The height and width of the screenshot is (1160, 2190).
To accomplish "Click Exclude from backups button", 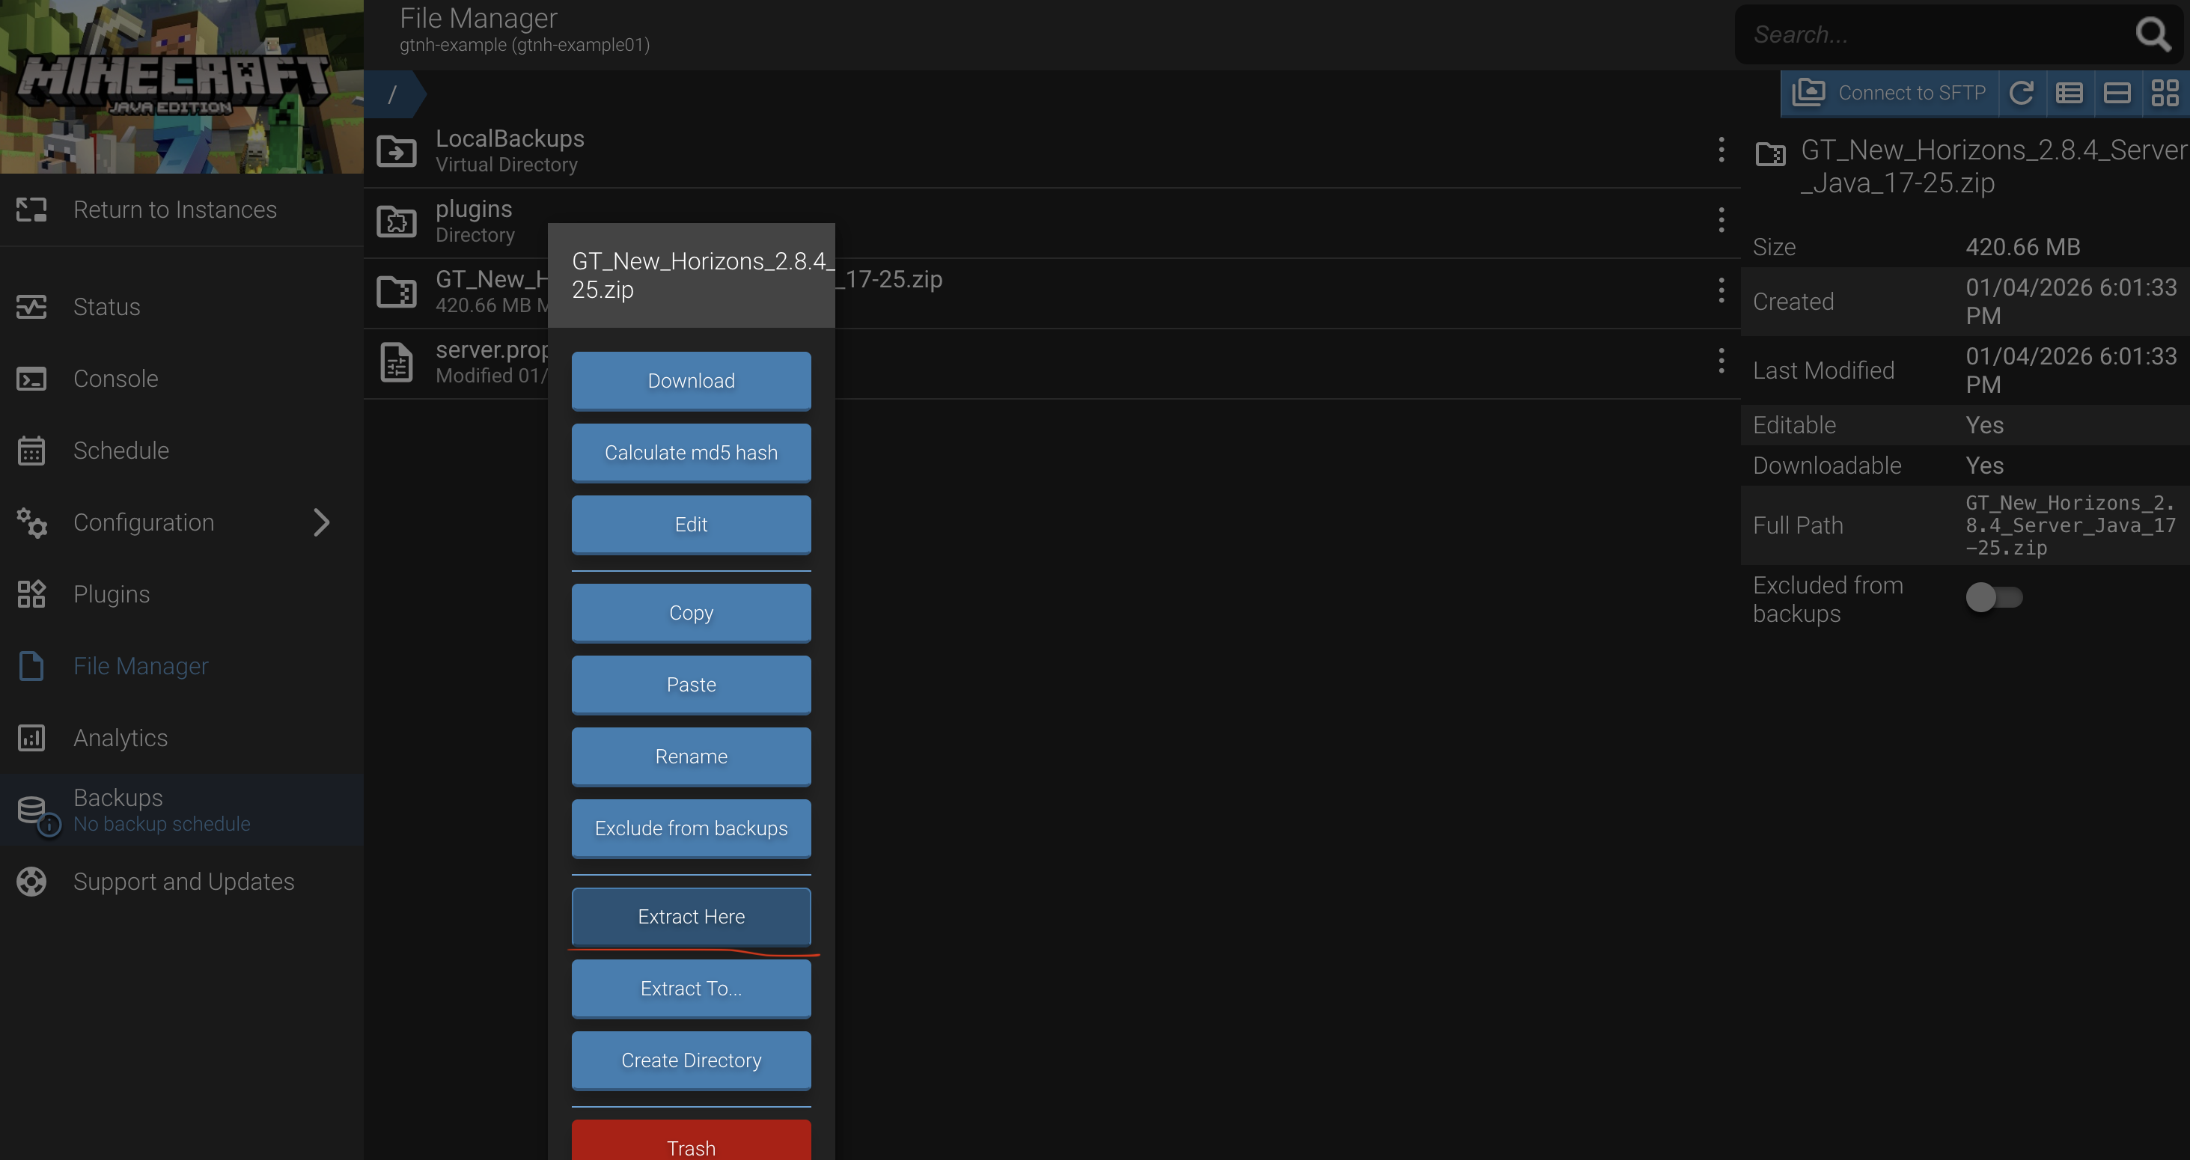I will (691, 828).
